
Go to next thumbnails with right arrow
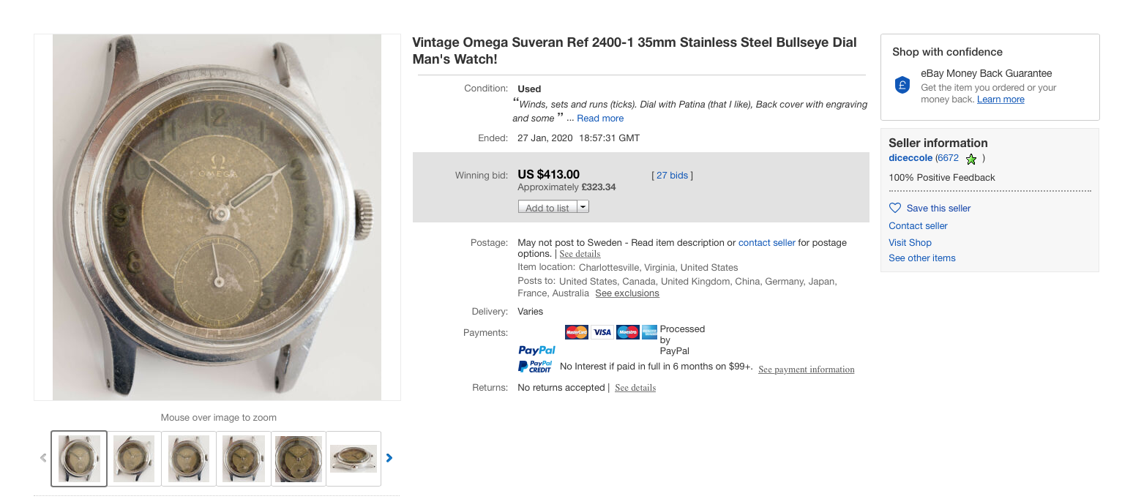[x=389, y=458]
